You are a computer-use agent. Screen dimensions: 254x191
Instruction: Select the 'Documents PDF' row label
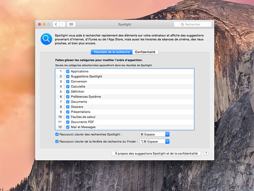coord(82,122)
